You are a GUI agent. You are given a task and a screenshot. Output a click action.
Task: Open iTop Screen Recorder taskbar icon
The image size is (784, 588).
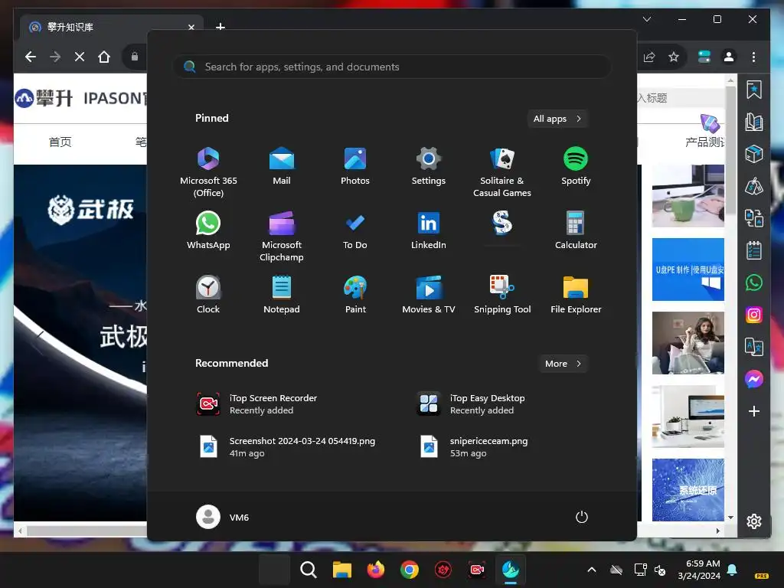tap(476, 570)
